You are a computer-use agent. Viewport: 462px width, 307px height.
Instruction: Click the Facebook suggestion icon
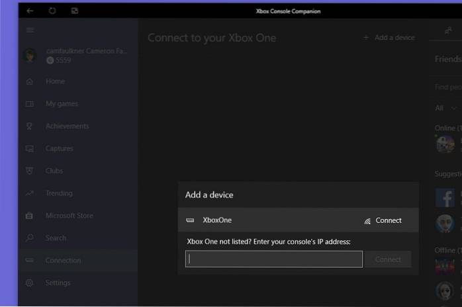point(445,198)
